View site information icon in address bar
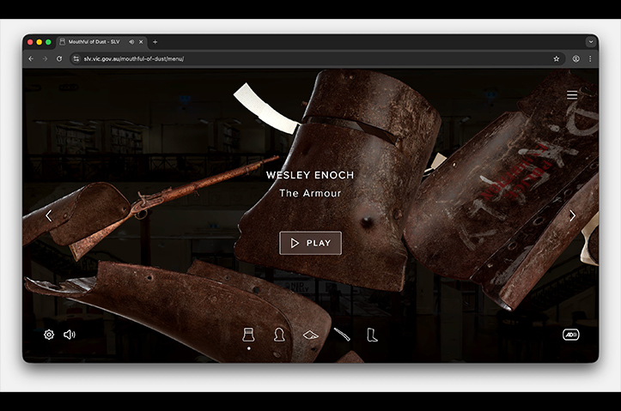This screenshot has width=621, height=411. coord(76,58)
